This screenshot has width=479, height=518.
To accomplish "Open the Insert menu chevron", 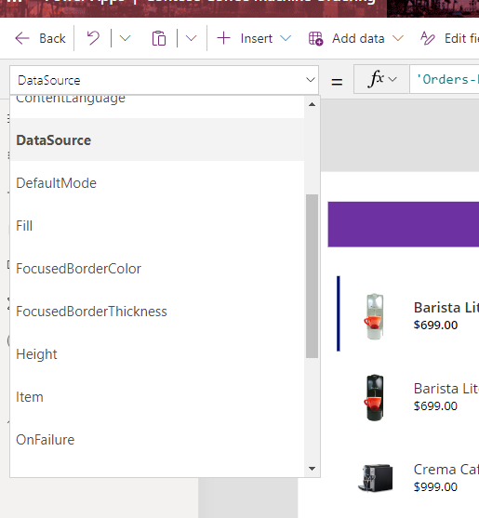I will (286, 38).
